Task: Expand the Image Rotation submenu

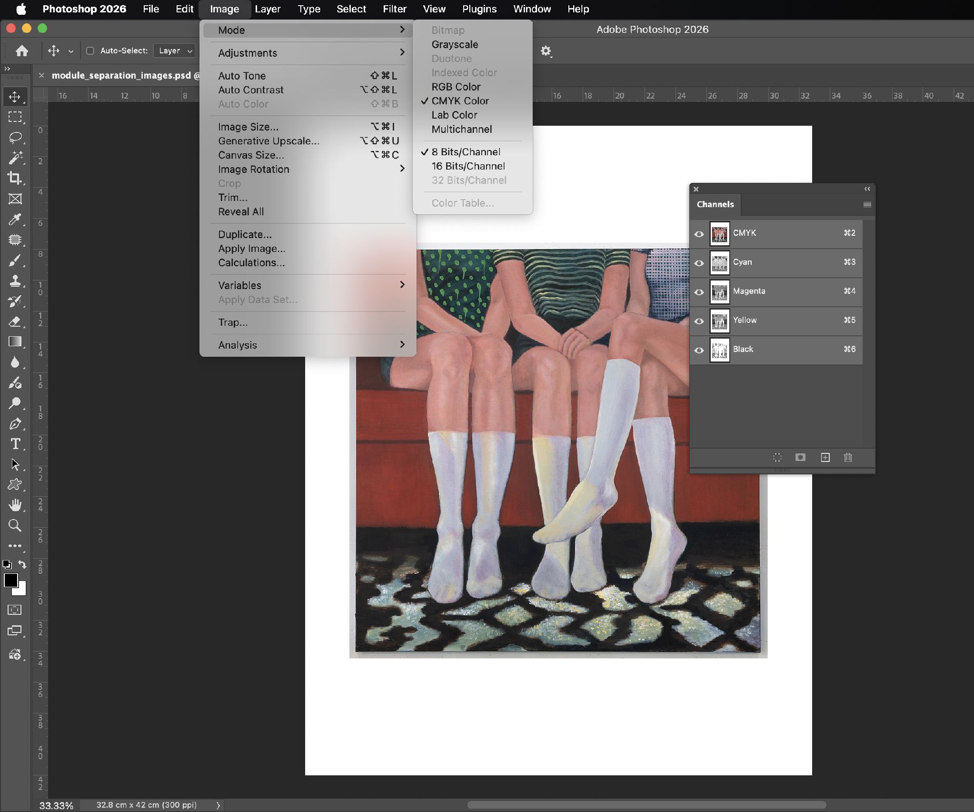Action: (308, 169)
